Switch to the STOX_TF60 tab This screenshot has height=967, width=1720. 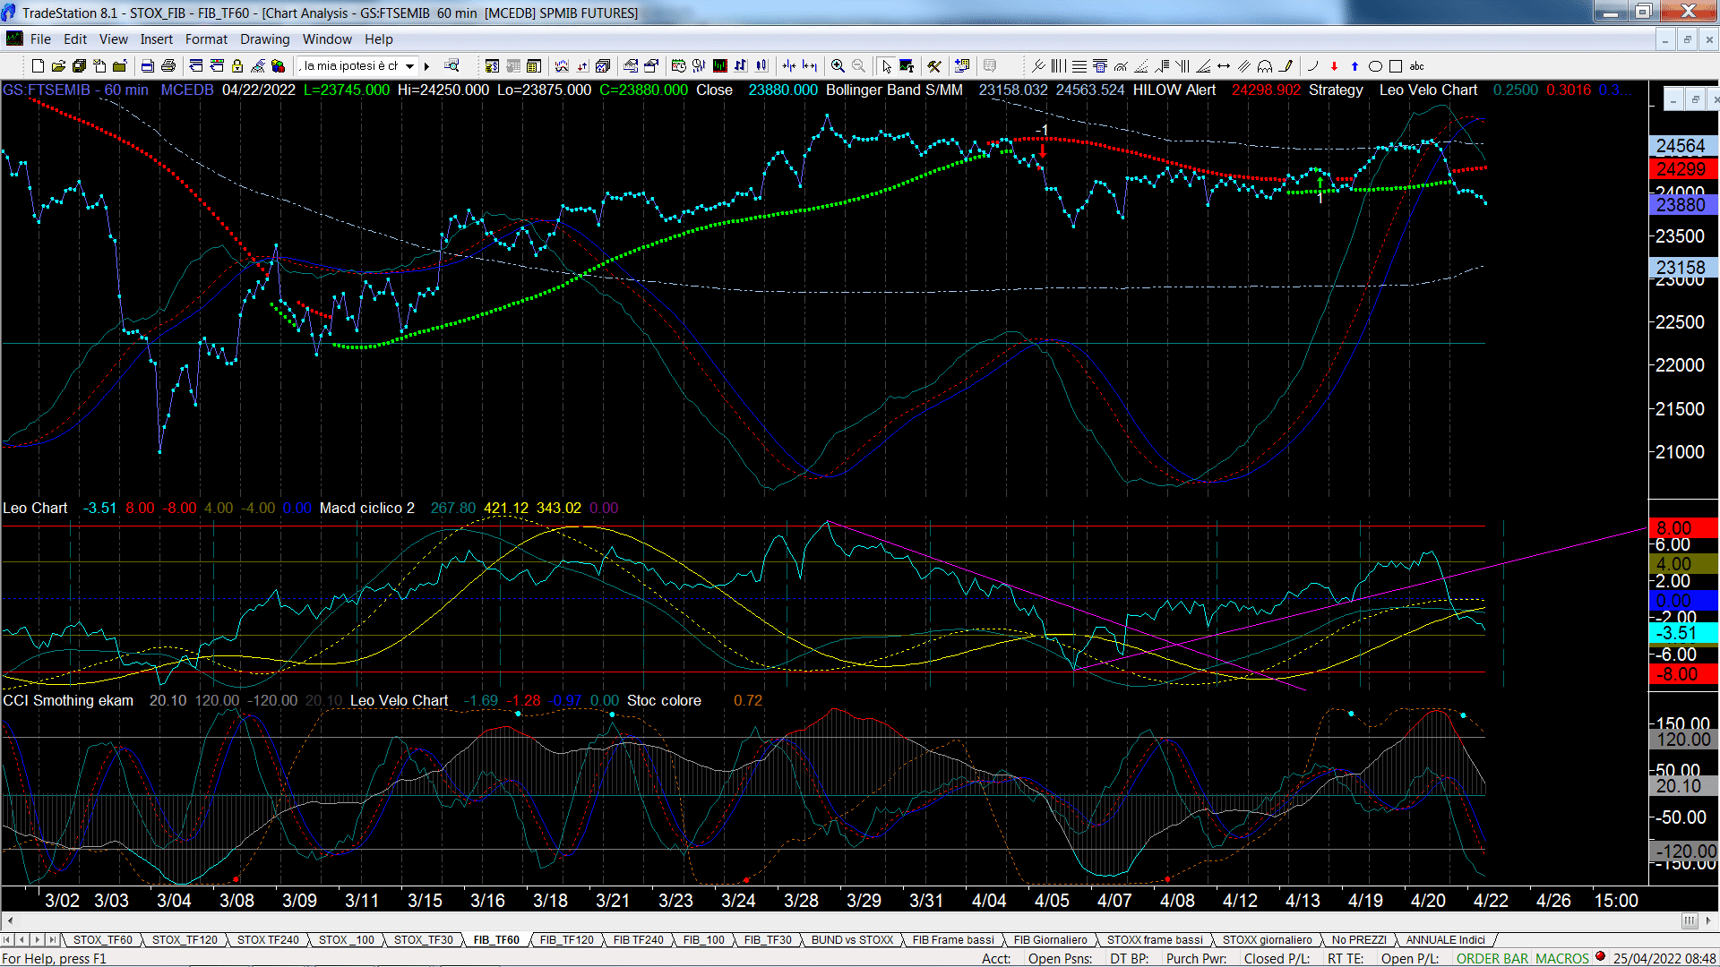coord(102,940)
